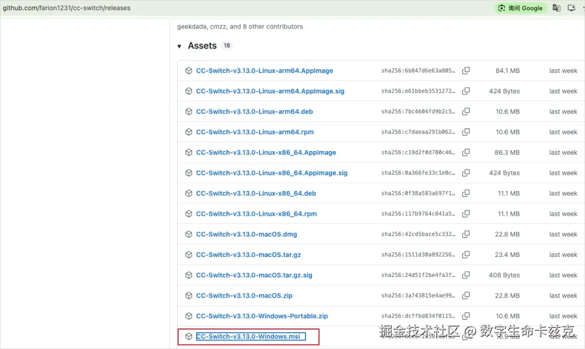The image size is (585, 349).
Task: Click the 408 Bytes size value
Action: coord(504,275)
